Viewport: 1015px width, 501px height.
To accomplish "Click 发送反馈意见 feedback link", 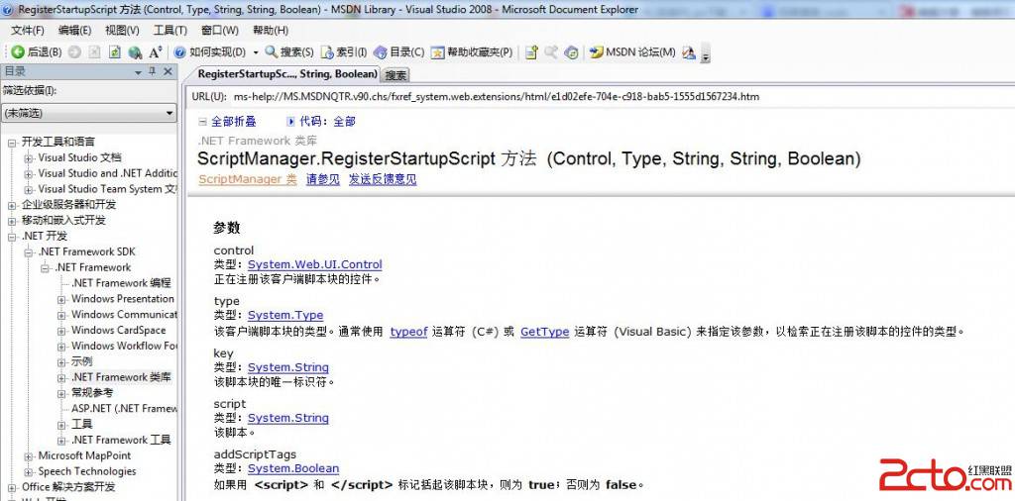I will (383, 180).
